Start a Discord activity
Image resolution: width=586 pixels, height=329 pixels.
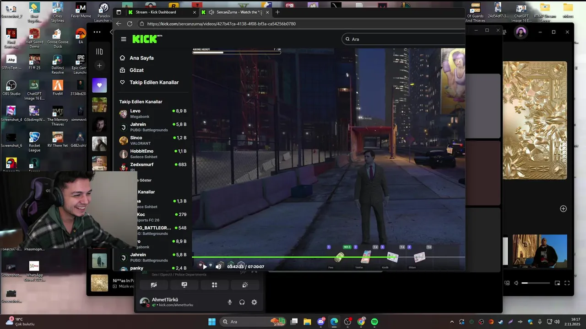coord(214,285)
